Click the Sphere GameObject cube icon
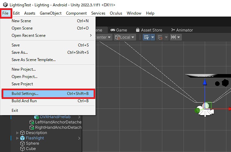Viewport: 231px width, 152px height. (x=22, y=143)
